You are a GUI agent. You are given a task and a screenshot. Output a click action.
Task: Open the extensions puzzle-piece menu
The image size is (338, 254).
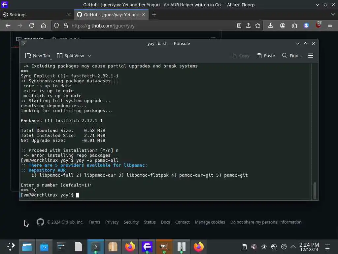coord(294,26)
